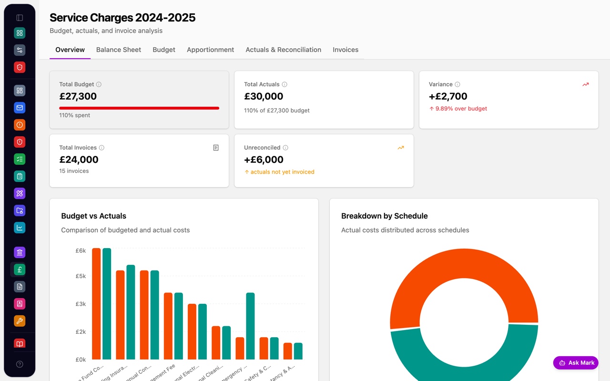
Task: Switch to the Balance Sheet tab
Action: [x=119, y=50]
